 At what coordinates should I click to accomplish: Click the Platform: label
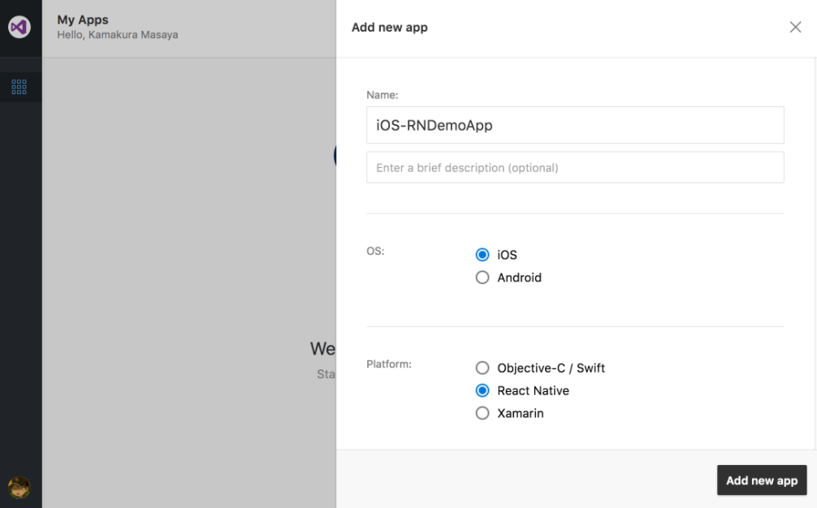point(389,364)
